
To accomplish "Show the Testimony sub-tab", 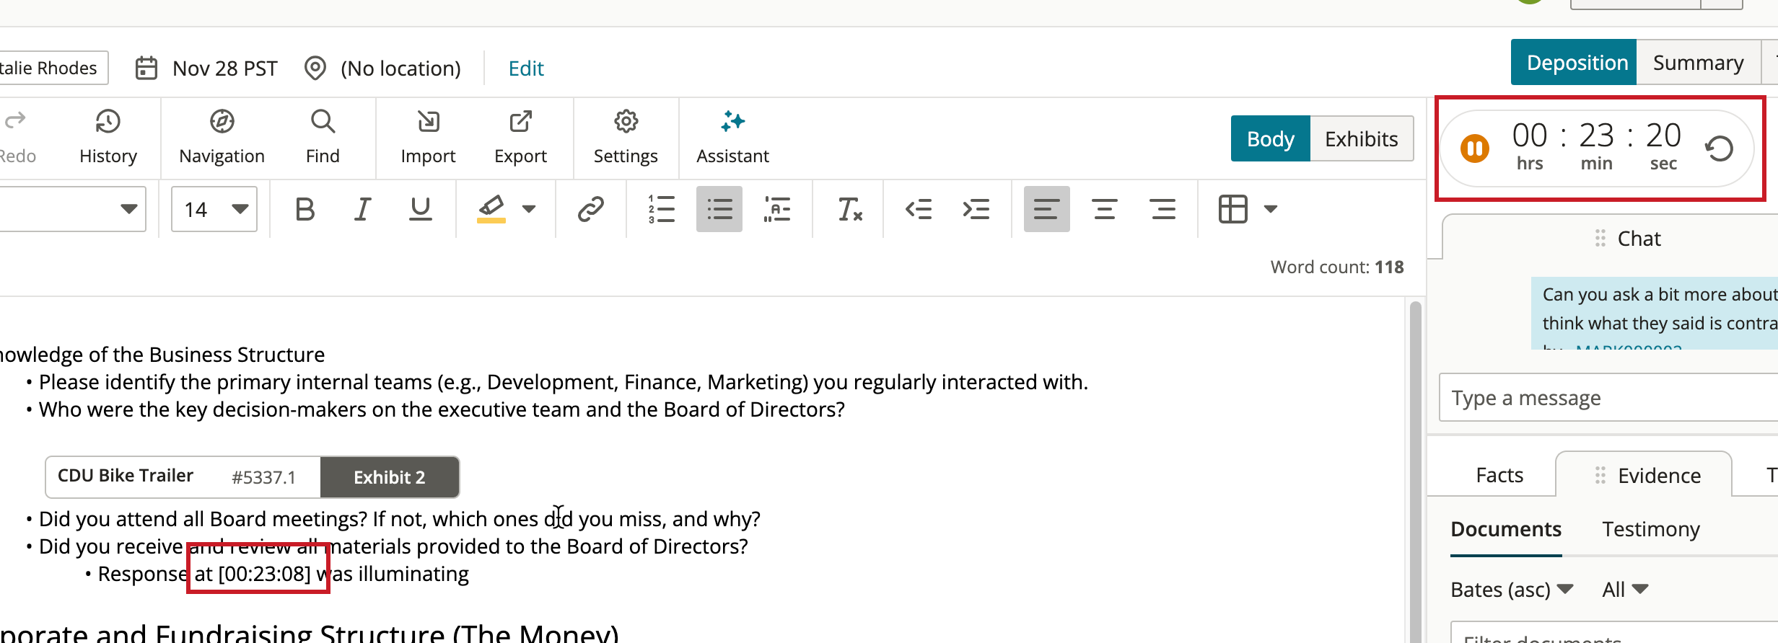I will tap(1651, 529).
